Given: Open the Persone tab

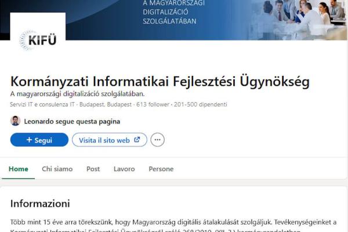Looking at the screenshot, I should coord(161,169).
